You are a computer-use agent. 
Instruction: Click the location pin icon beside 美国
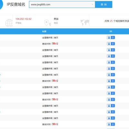pyautogui.click(x=47, y=23)
